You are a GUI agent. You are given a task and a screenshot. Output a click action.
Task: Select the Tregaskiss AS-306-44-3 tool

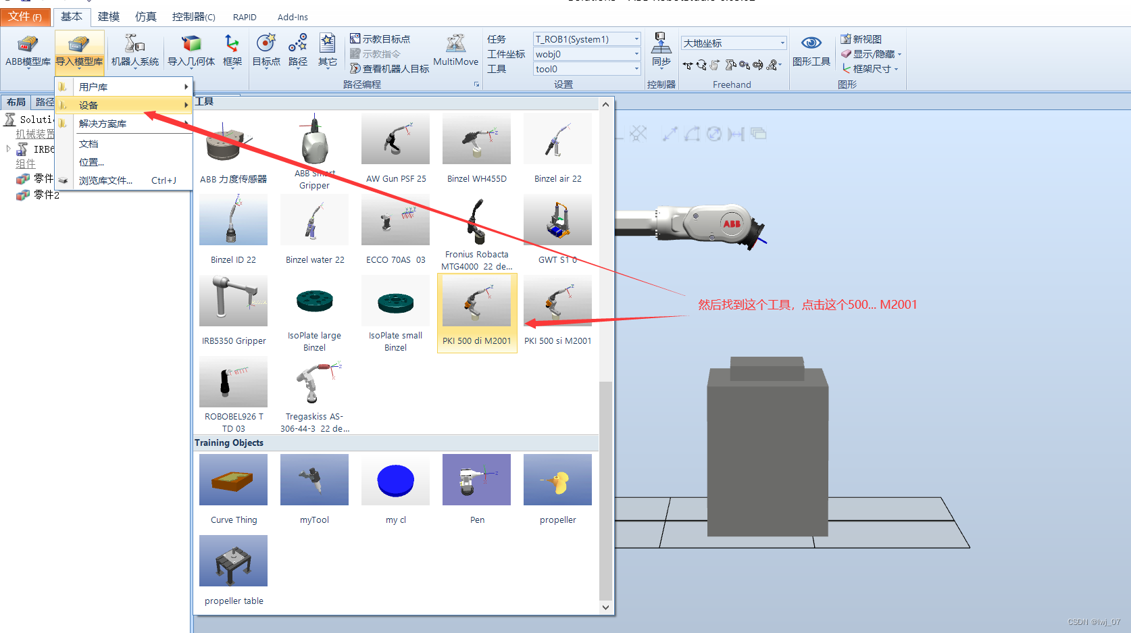314,395
